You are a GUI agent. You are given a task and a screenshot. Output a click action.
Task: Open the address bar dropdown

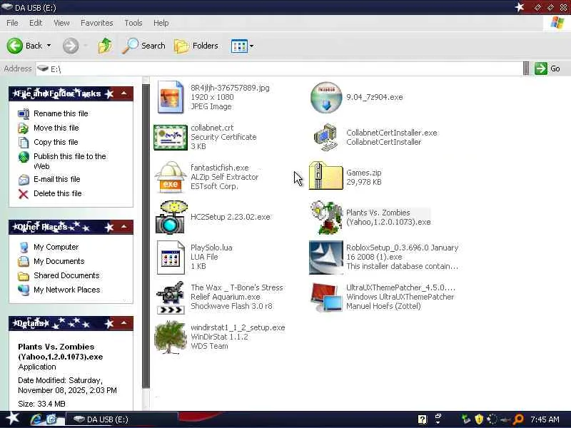526,68
